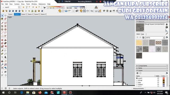Switch to the Scene 6 tab
This screenshot has height=95, width=170.
(x=43, y=14)
